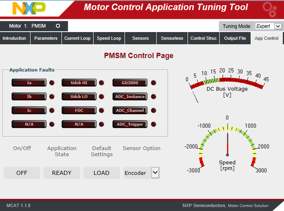Click the MCAT 1.1.0 version text
This screenshot has height=211, width=284.
(18, 205)
